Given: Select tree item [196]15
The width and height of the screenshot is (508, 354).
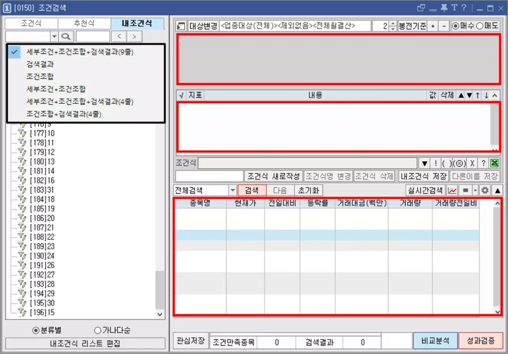Looking at the screenshot, I should coord(42,312).
